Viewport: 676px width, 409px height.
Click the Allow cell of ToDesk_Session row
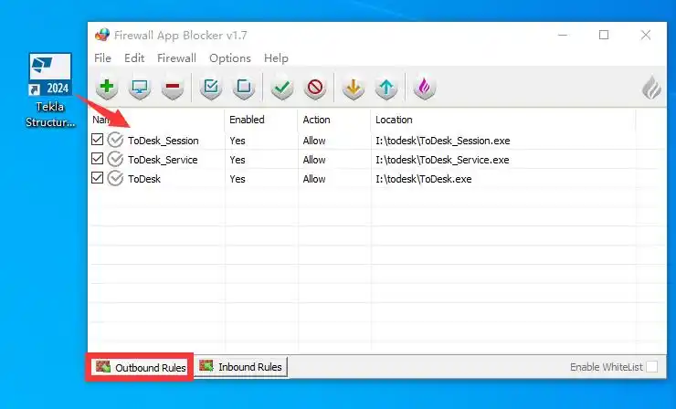(x=314, y=141)
